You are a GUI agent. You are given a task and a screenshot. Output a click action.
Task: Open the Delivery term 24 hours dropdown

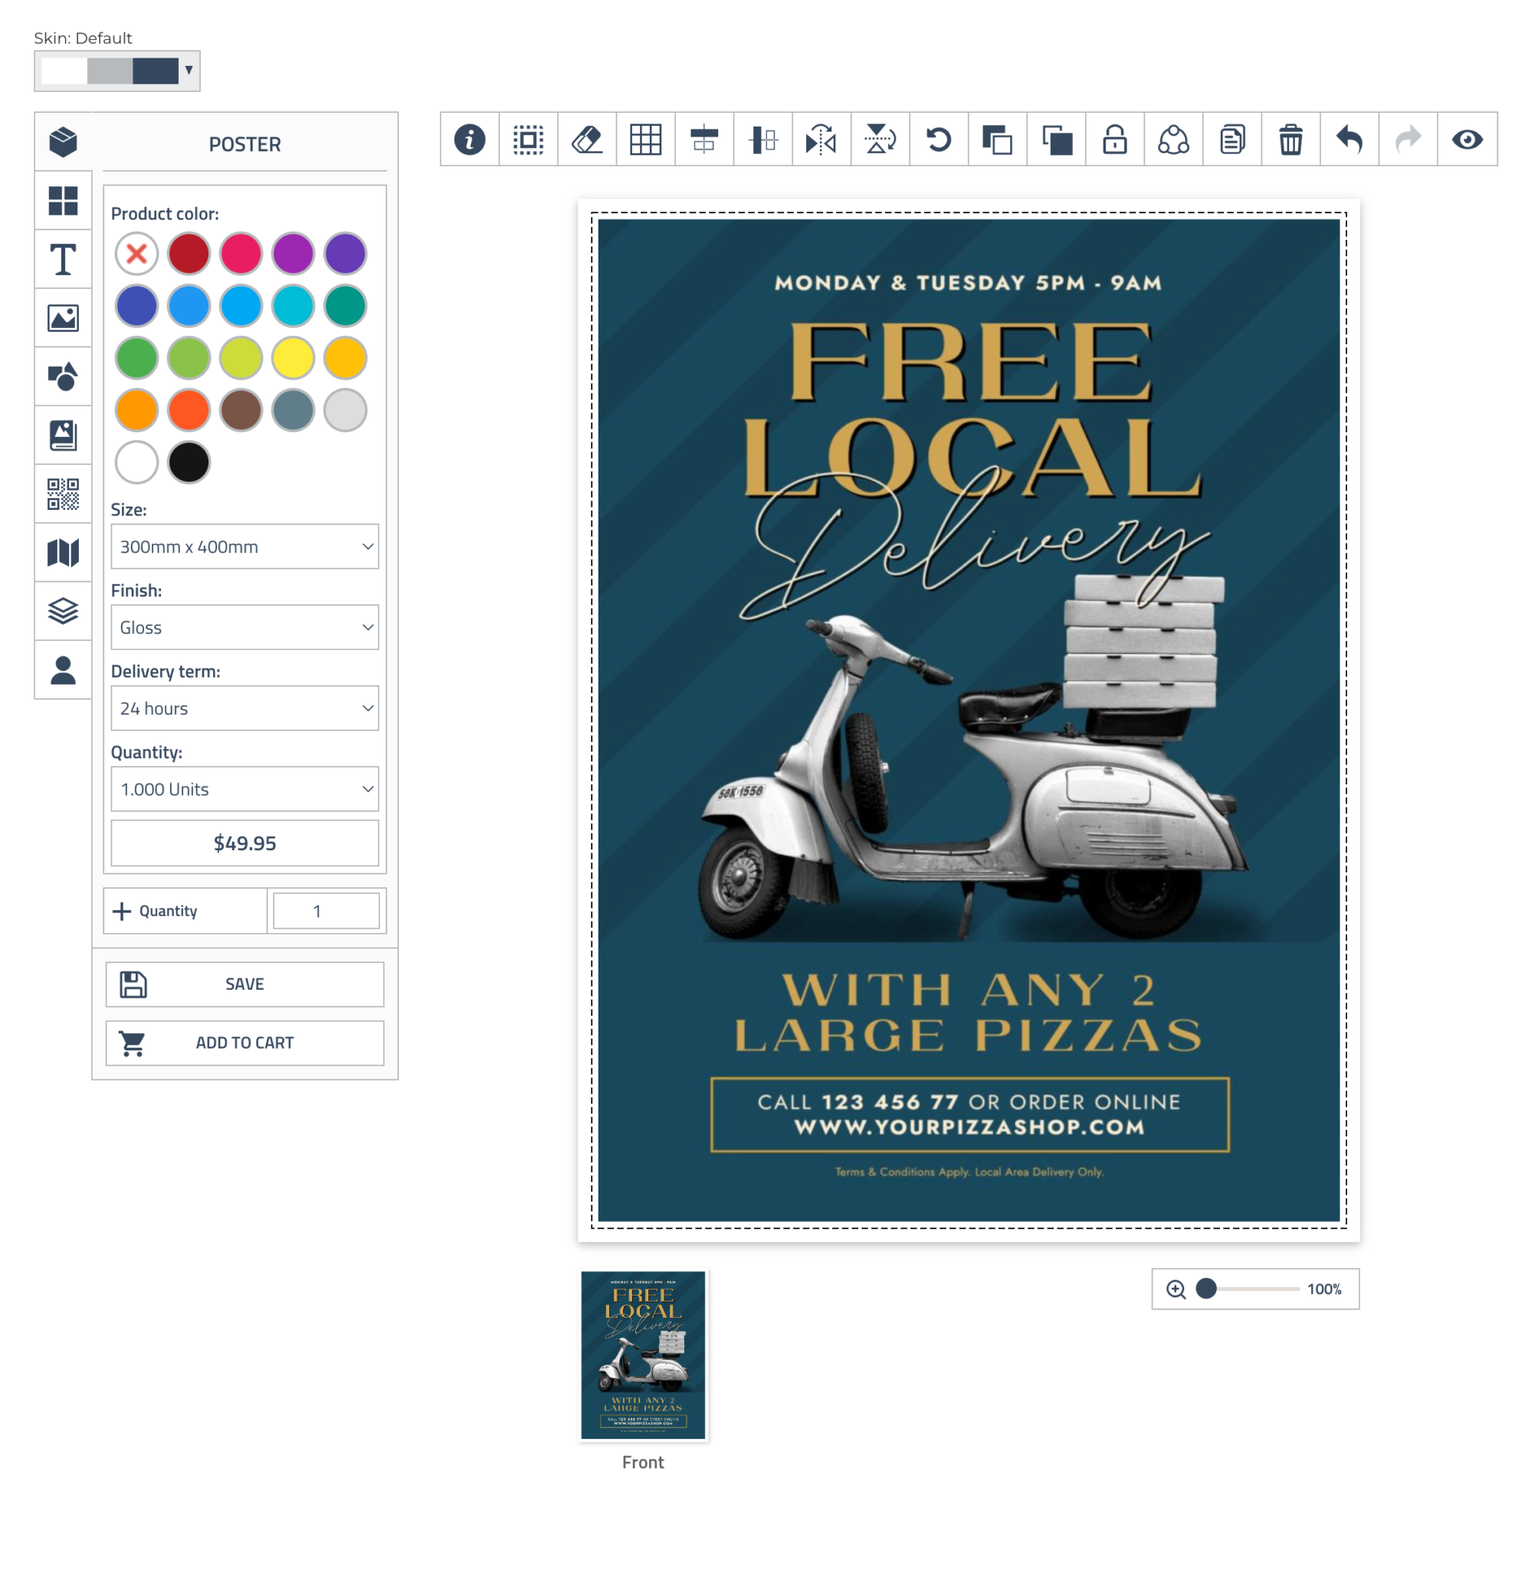[x=244, y=708]
